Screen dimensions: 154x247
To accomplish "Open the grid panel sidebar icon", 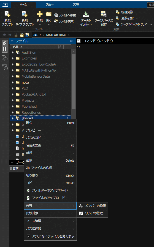I will pyautogui.click(x=5, y=49).
